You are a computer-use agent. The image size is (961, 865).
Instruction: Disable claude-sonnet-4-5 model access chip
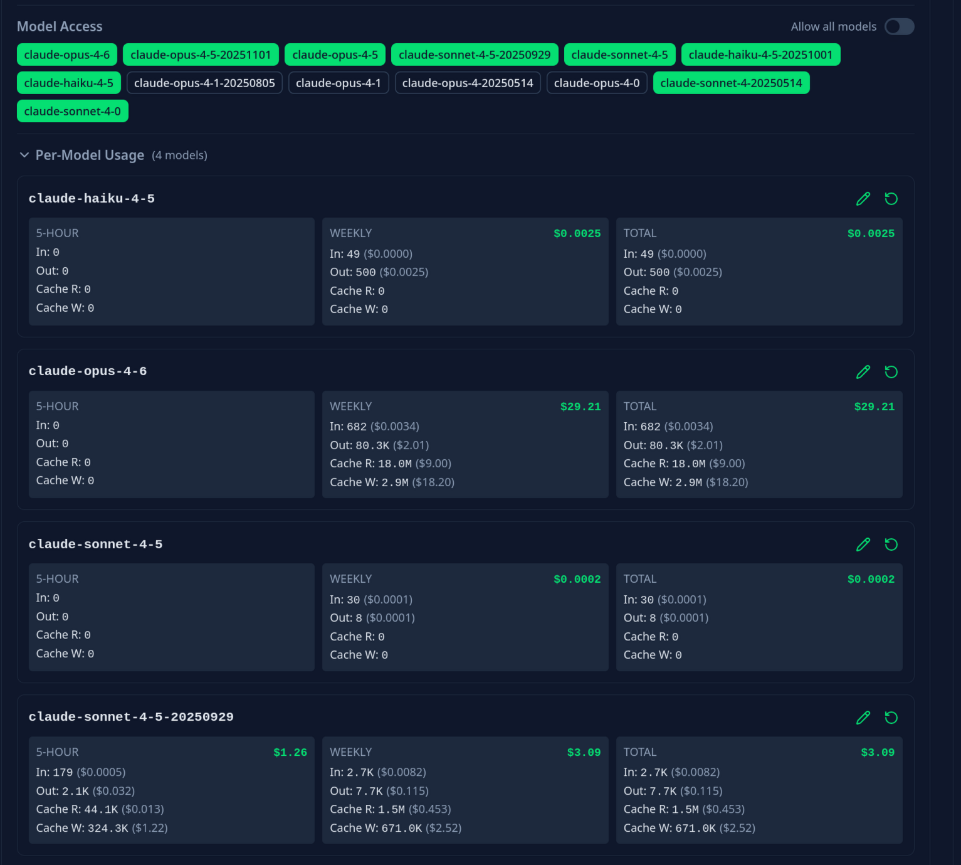[620, 55]
